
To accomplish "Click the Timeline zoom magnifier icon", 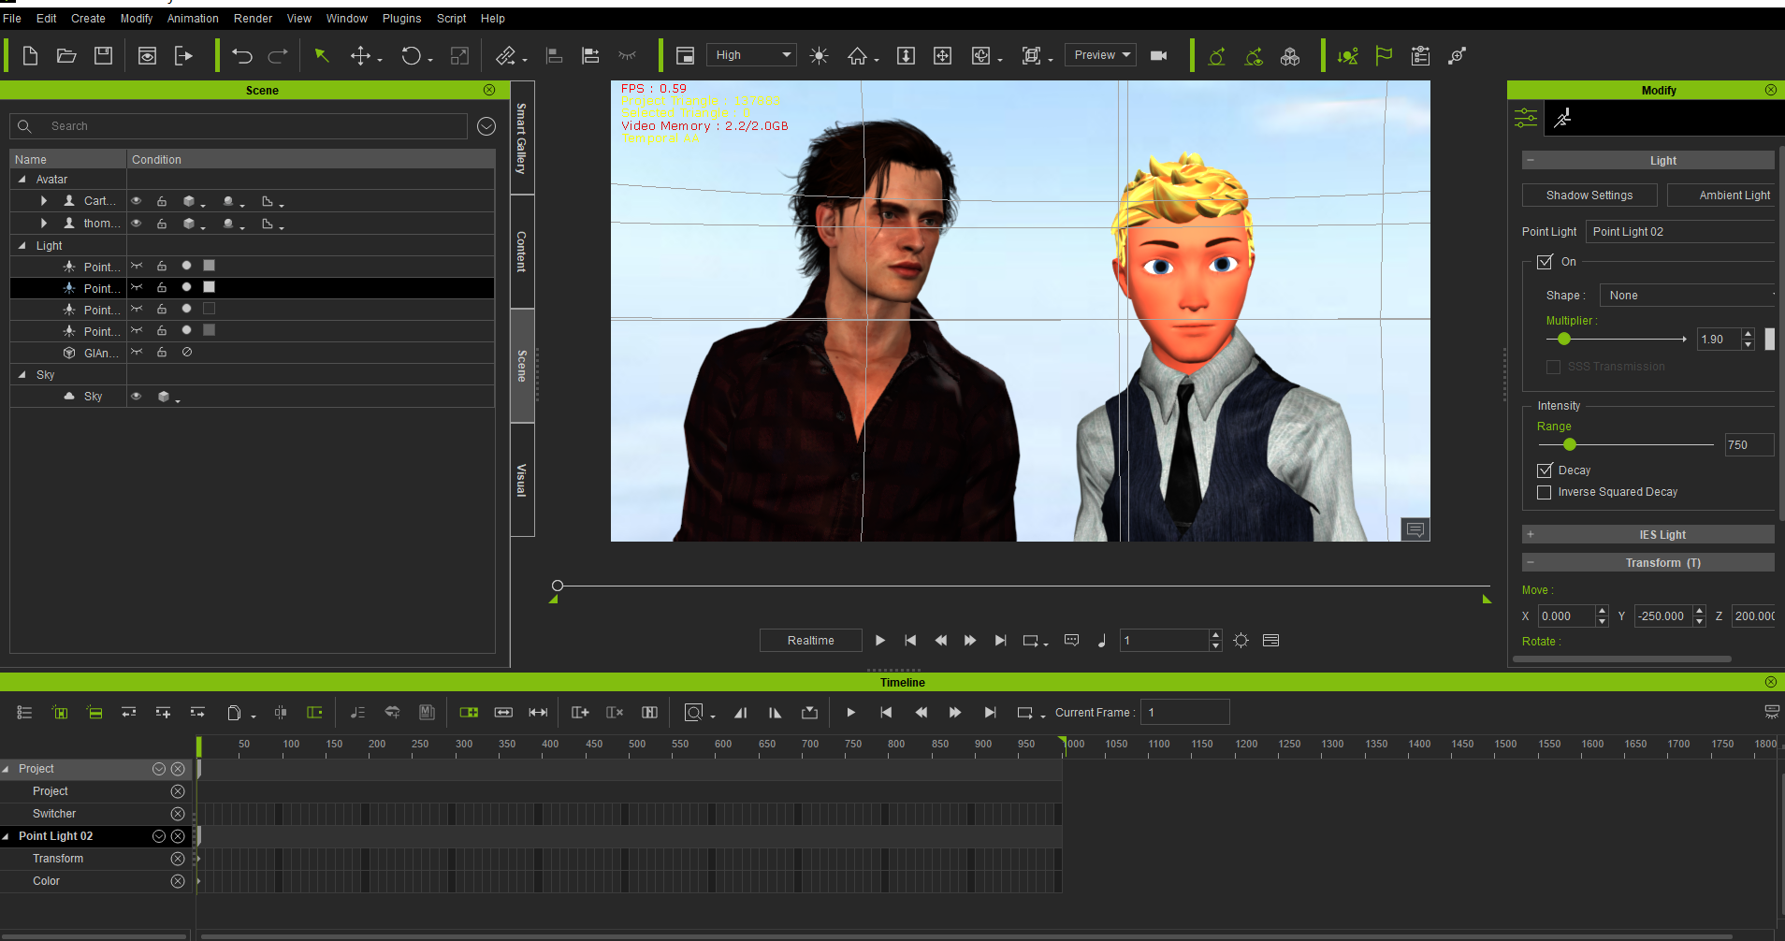I will 693,713.
